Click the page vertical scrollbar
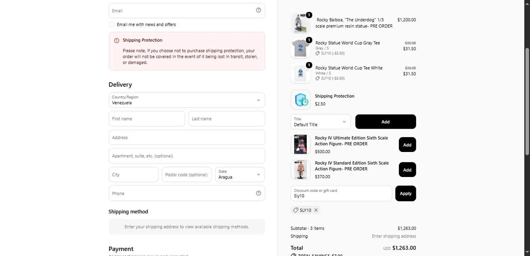530x256 pixels. [527, 101]
